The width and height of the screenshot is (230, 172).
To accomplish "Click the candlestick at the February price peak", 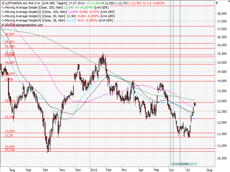I will click(103, 57).
